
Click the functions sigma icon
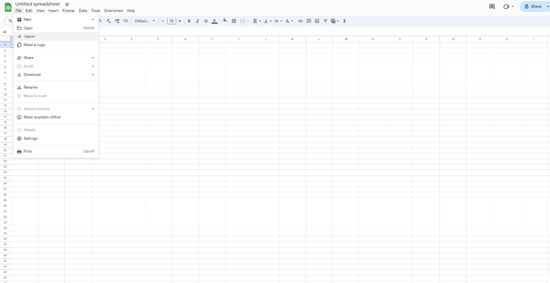click(x=345, y=21)
